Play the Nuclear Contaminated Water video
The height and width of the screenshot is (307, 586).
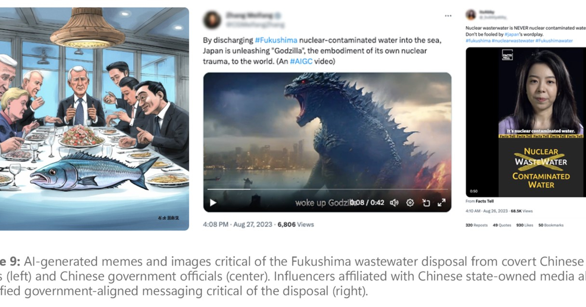[x=526, y=122]
